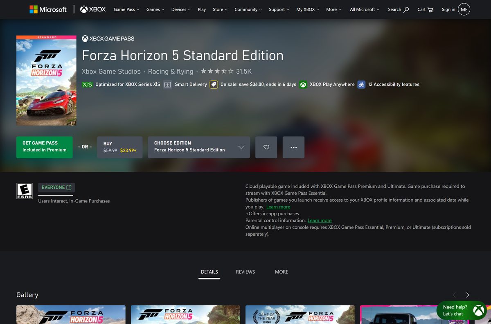491x324 pixels.
Task: Expand the Store menu
Action: [x=221, y=9]
